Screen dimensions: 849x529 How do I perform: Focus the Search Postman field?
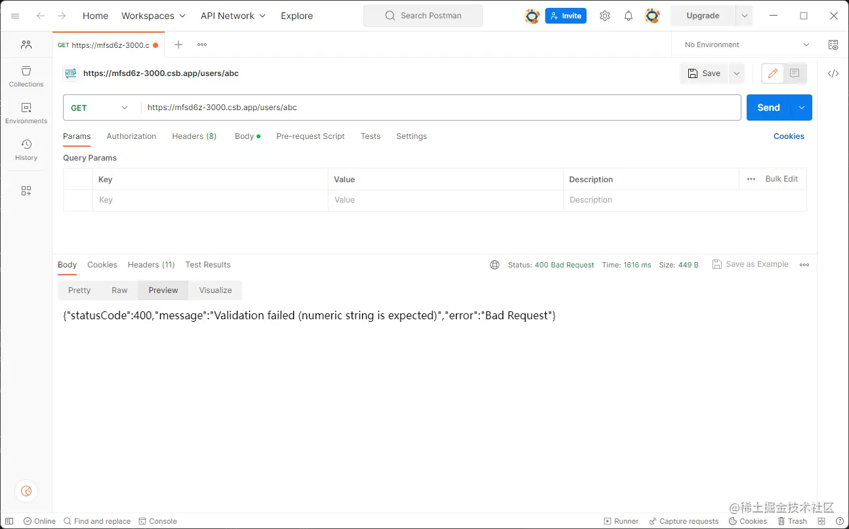tap(423, 16)
